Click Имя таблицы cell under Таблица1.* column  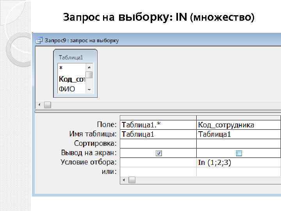point(158,134)
